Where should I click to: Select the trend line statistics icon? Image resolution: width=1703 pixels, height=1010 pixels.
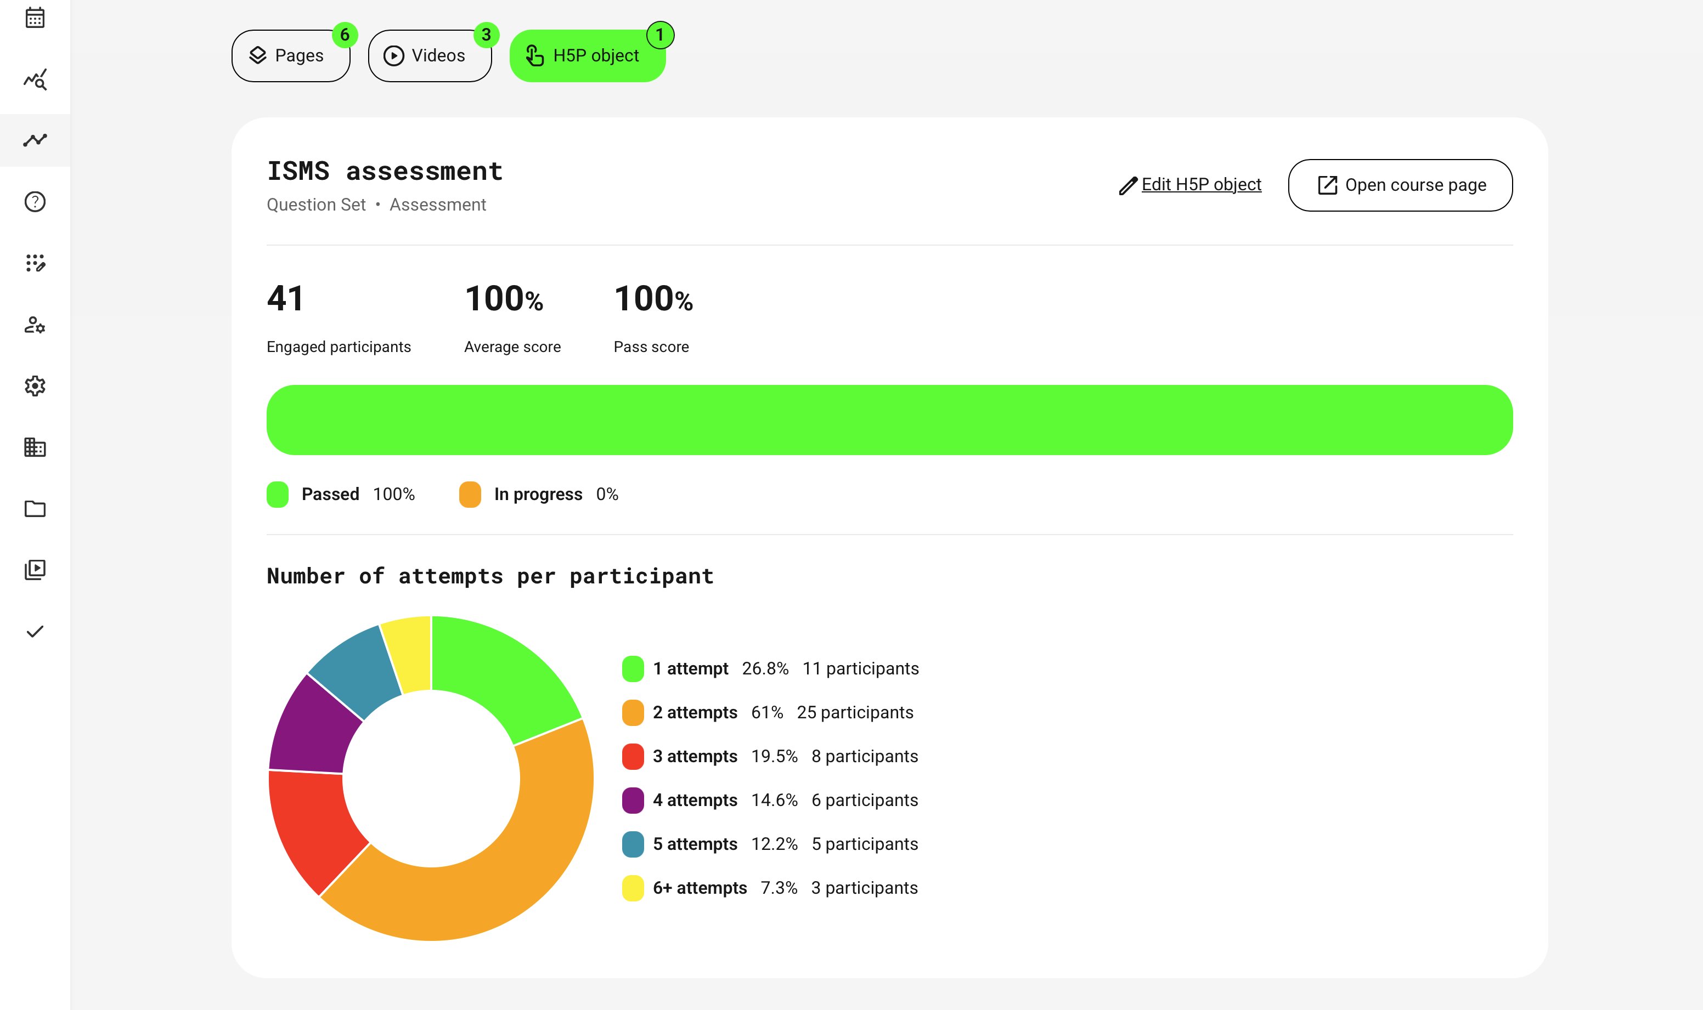pos(35,140)
